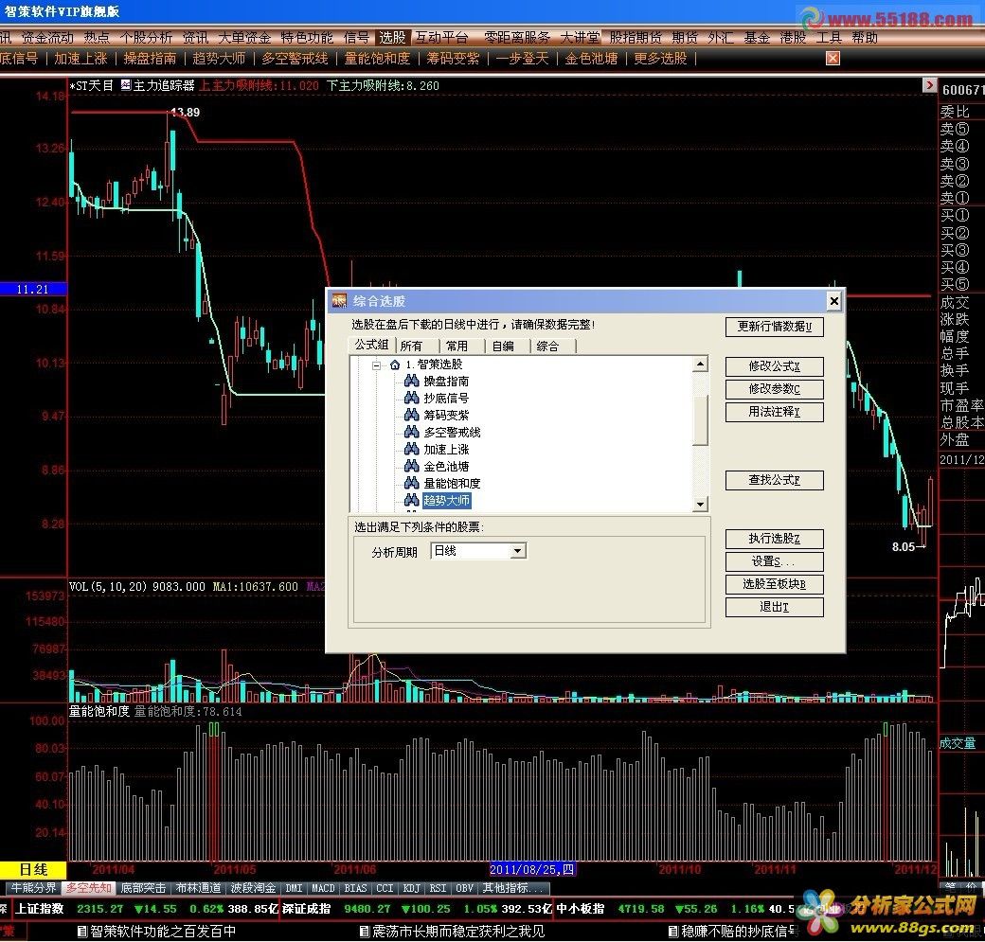Select the 金色池塘 binoculars icon in tree
This screenshot has height=942, width=985.
411,466
